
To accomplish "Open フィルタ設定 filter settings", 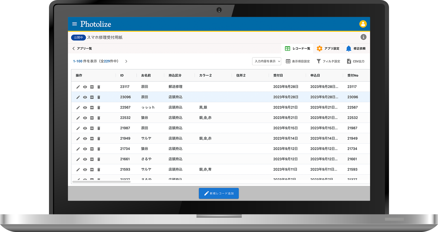I will tap(328, 61).
